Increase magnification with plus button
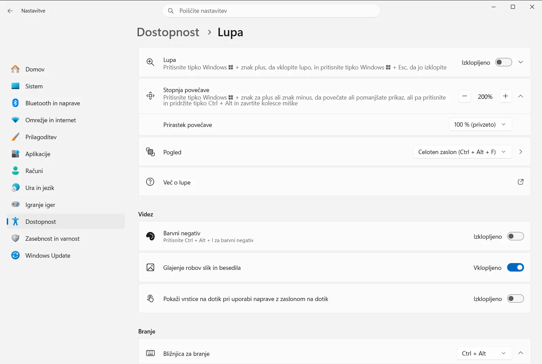 coord(505,97)
